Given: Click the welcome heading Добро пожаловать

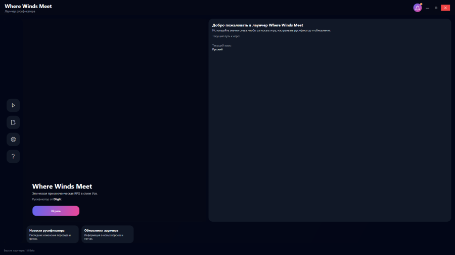Looking at the screenshot, I should click(x=257, y=25).
